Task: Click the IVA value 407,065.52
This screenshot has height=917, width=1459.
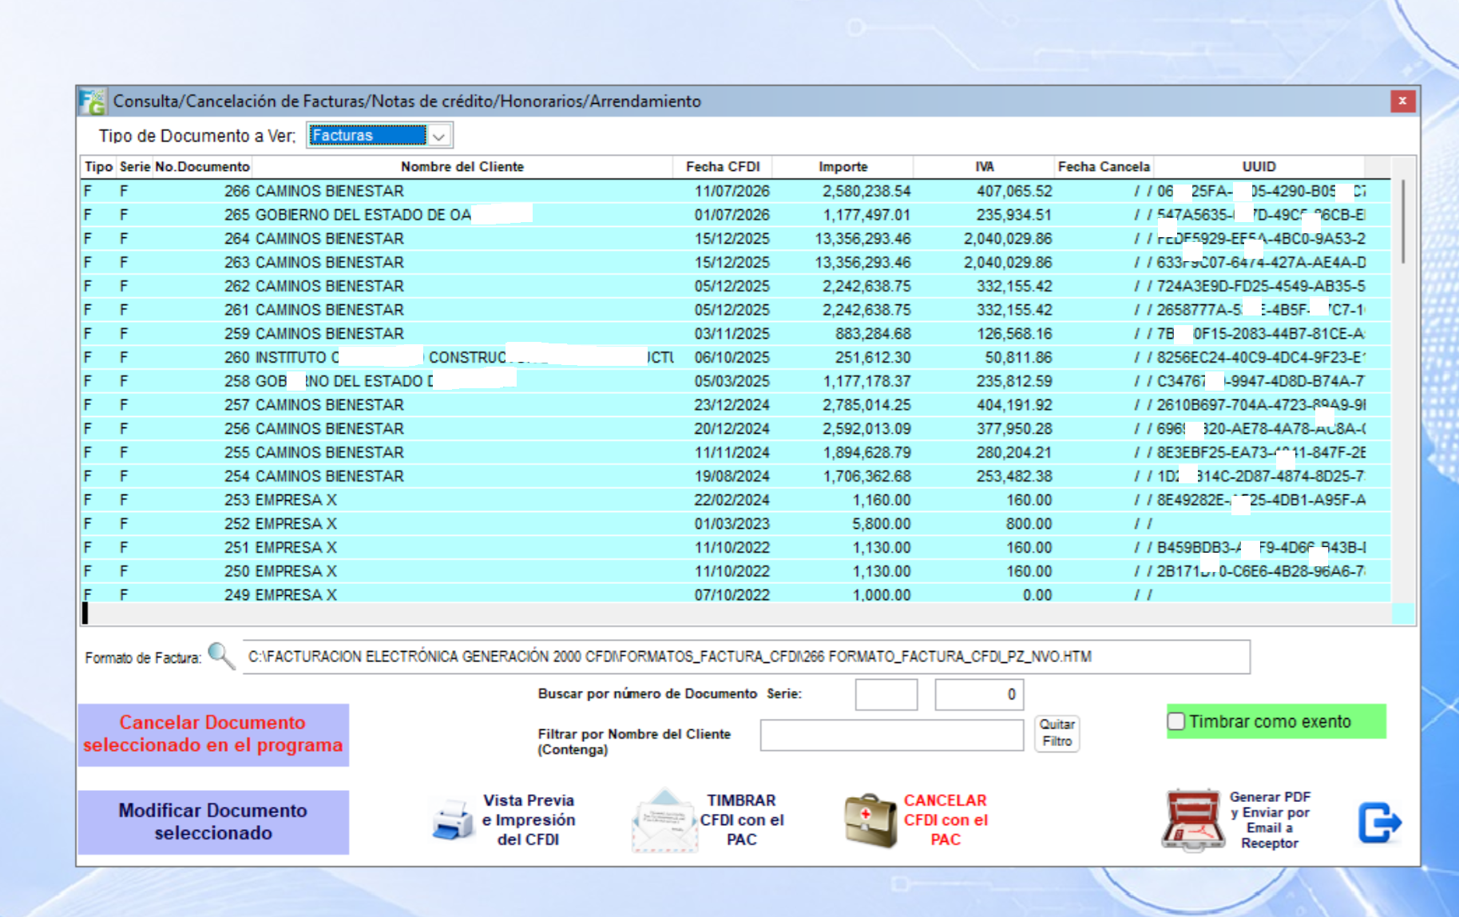Action: pos(1014,191)
